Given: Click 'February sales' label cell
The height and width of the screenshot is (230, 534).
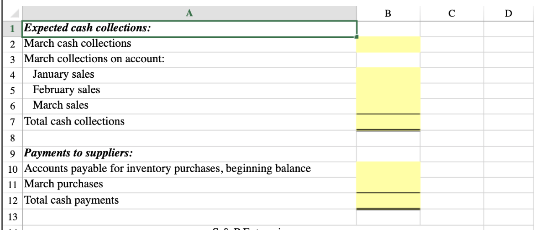Looking at the screenshot, I should (x=189, y=90).
